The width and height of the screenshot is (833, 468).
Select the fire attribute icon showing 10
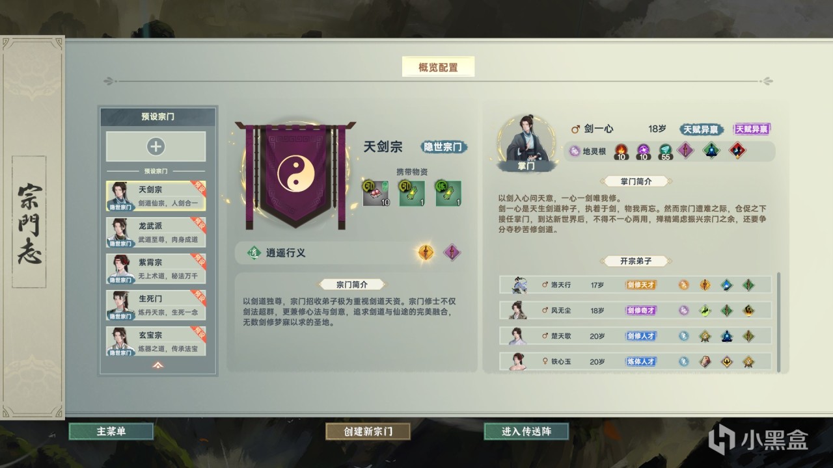pyautogui.click(x=621, y=151)
